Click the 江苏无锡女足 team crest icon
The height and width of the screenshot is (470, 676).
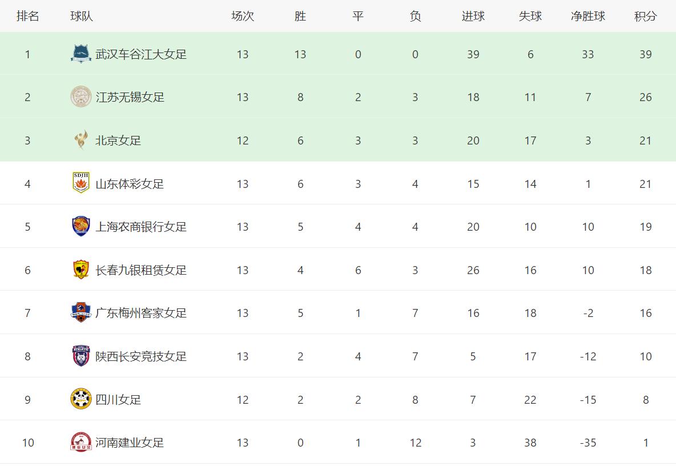(x=81, y=97)
